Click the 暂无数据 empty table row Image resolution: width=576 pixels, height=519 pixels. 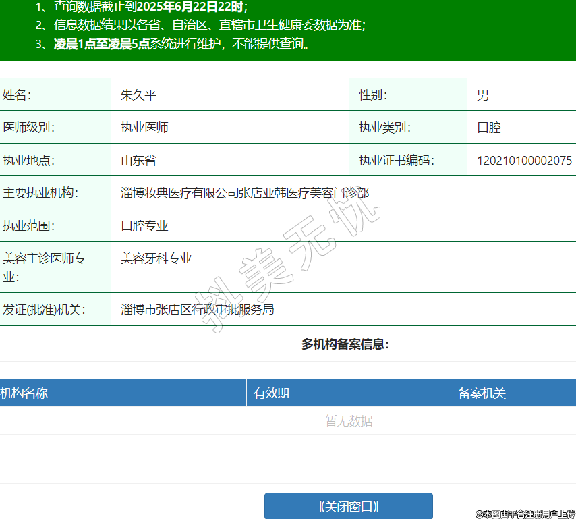348,421
